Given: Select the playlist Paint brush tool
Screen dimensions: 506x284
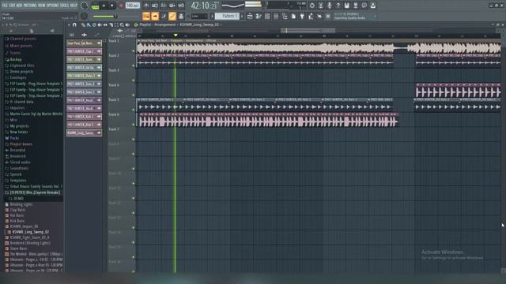Looking at the screenshot, I should coord(89,24).
